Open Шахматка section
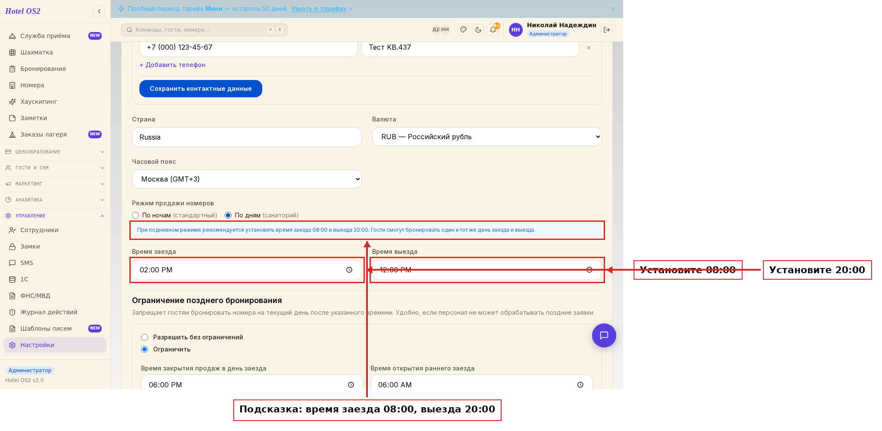882x431 pixels. click(x=55, y=52)
